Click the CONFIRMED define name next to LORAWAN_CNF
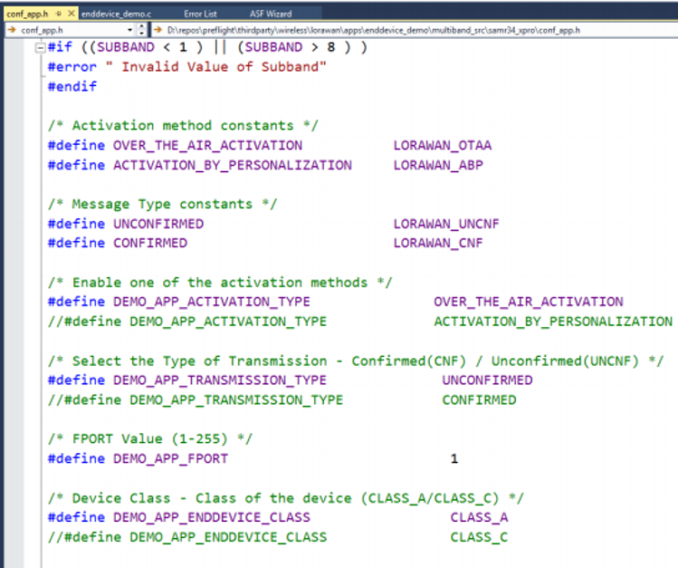678x568 pixels. 150,243
